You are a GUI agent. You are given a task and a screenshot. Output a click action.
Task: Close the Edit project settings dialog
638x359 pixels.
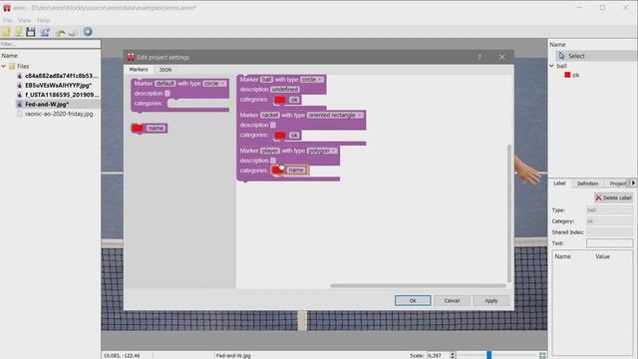502,57
